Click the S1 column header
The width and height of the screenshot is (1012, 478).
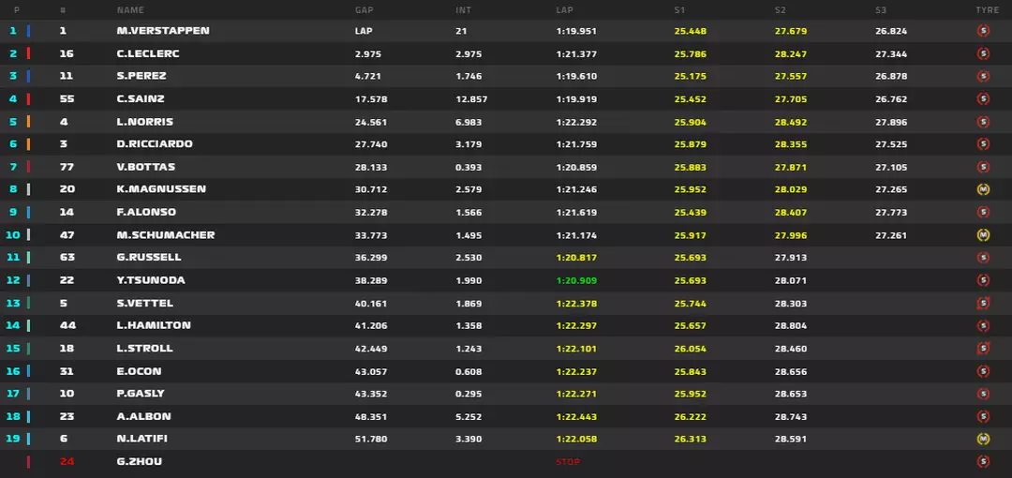[679, 10]
